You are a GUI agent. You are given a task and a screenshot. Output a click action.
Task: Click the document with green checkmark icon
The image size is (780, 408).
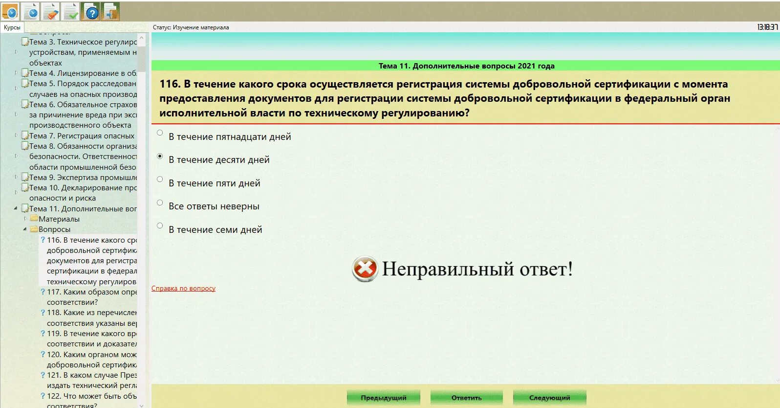[71, 11]
